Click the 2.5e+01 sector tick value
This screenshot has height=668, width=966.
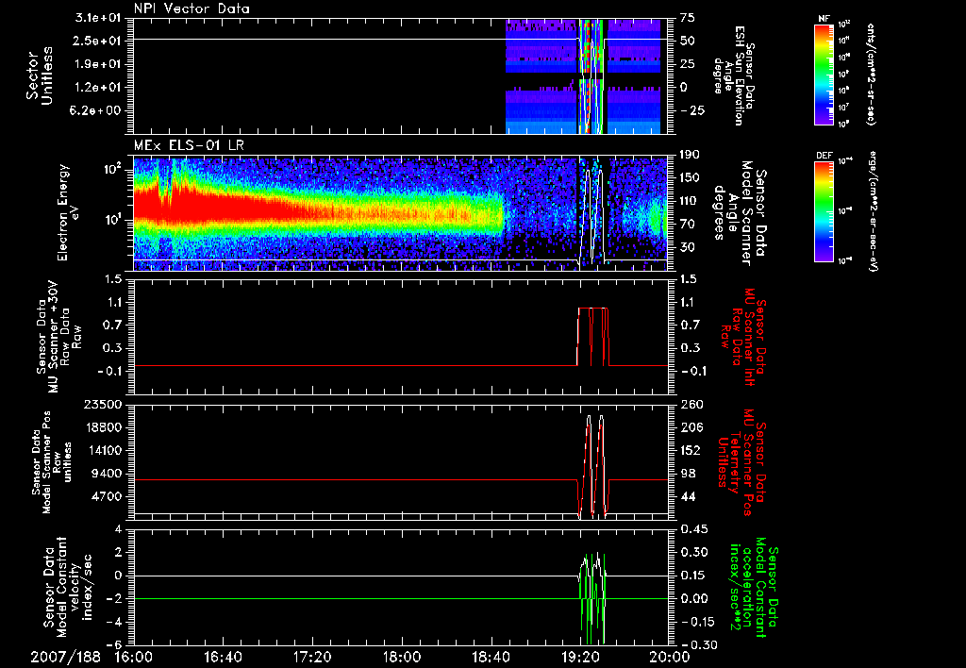coord(95,41)
